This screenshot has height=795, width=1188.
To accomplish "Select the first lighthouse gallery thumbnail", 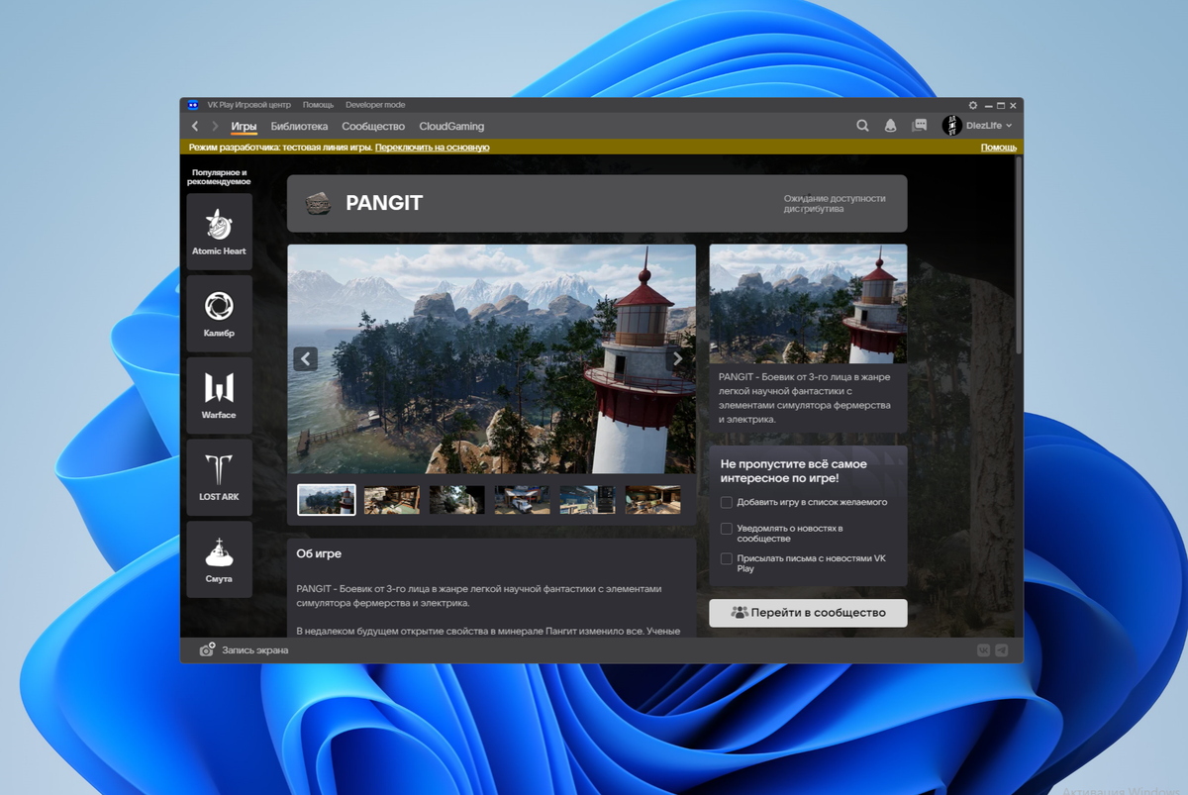I will click(x=327, y=500).
